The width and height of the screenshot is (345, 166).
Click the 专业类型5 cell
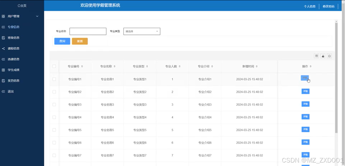(140, 130)
